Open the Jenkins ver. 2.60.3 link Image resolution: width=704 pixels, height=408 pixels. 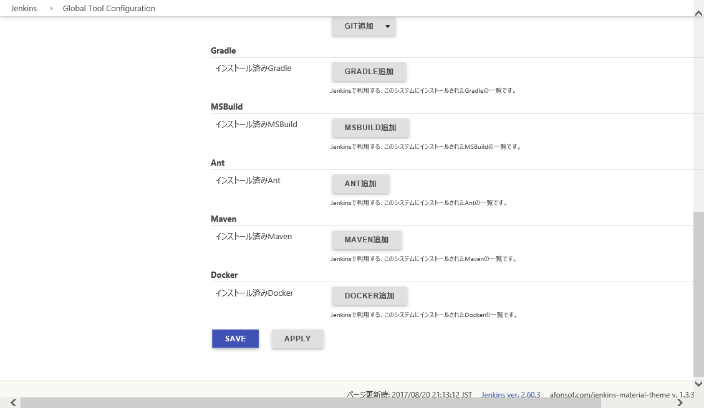pos(511,394)
